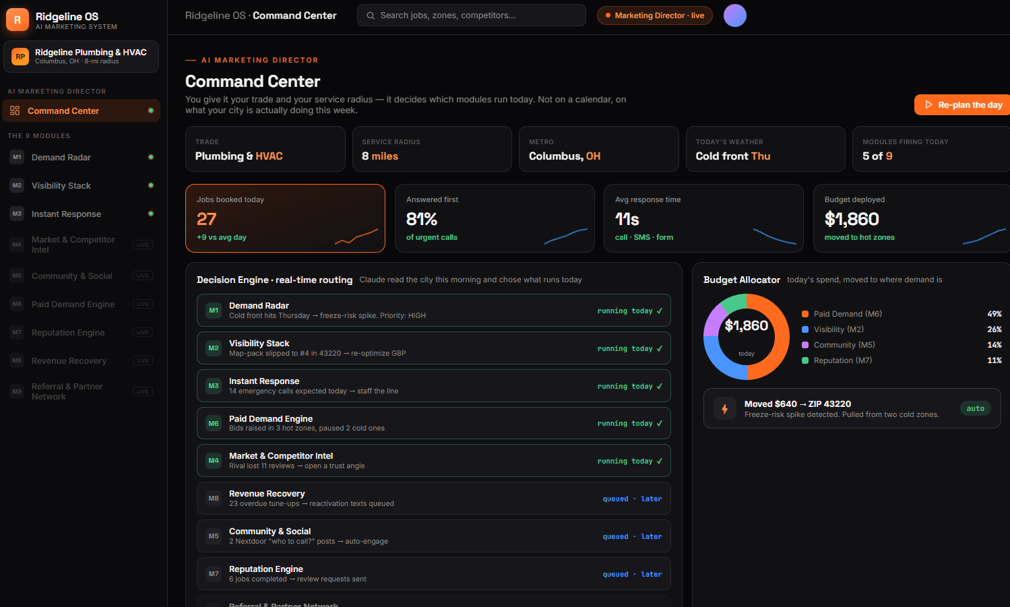Click the M7 badge next to Reputation Engine in the sidebar
The height and width of the screenshot is (607, 1010).
17,332
